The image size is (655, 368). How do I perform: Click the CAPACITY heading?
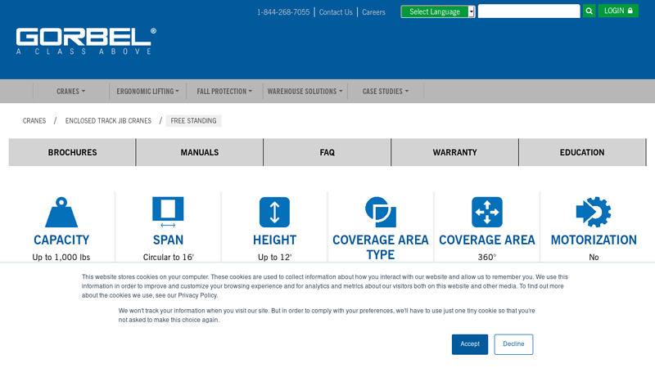click(61, 240)
